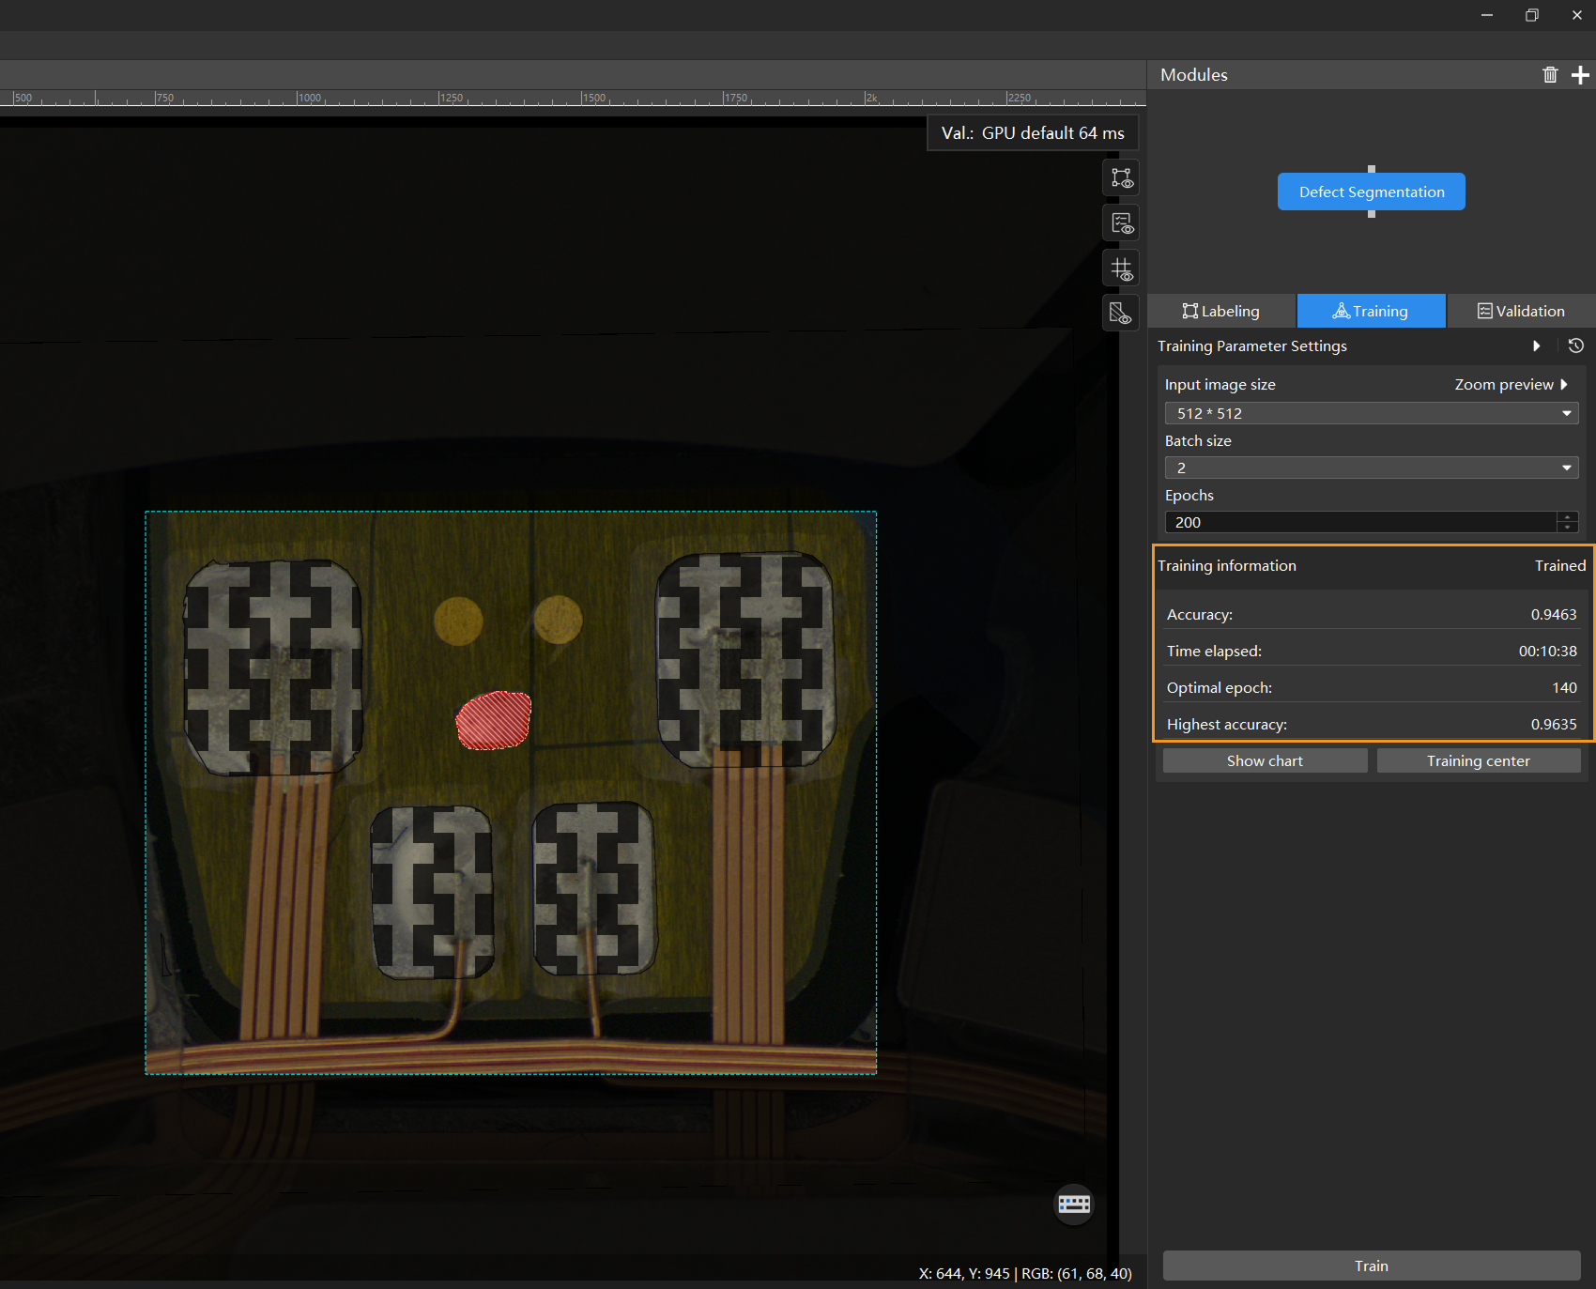Image resolution: width=1596 pixels, height=1289 pixels.
Task: Add a new module with plus icon
Action: (1580, 75)
